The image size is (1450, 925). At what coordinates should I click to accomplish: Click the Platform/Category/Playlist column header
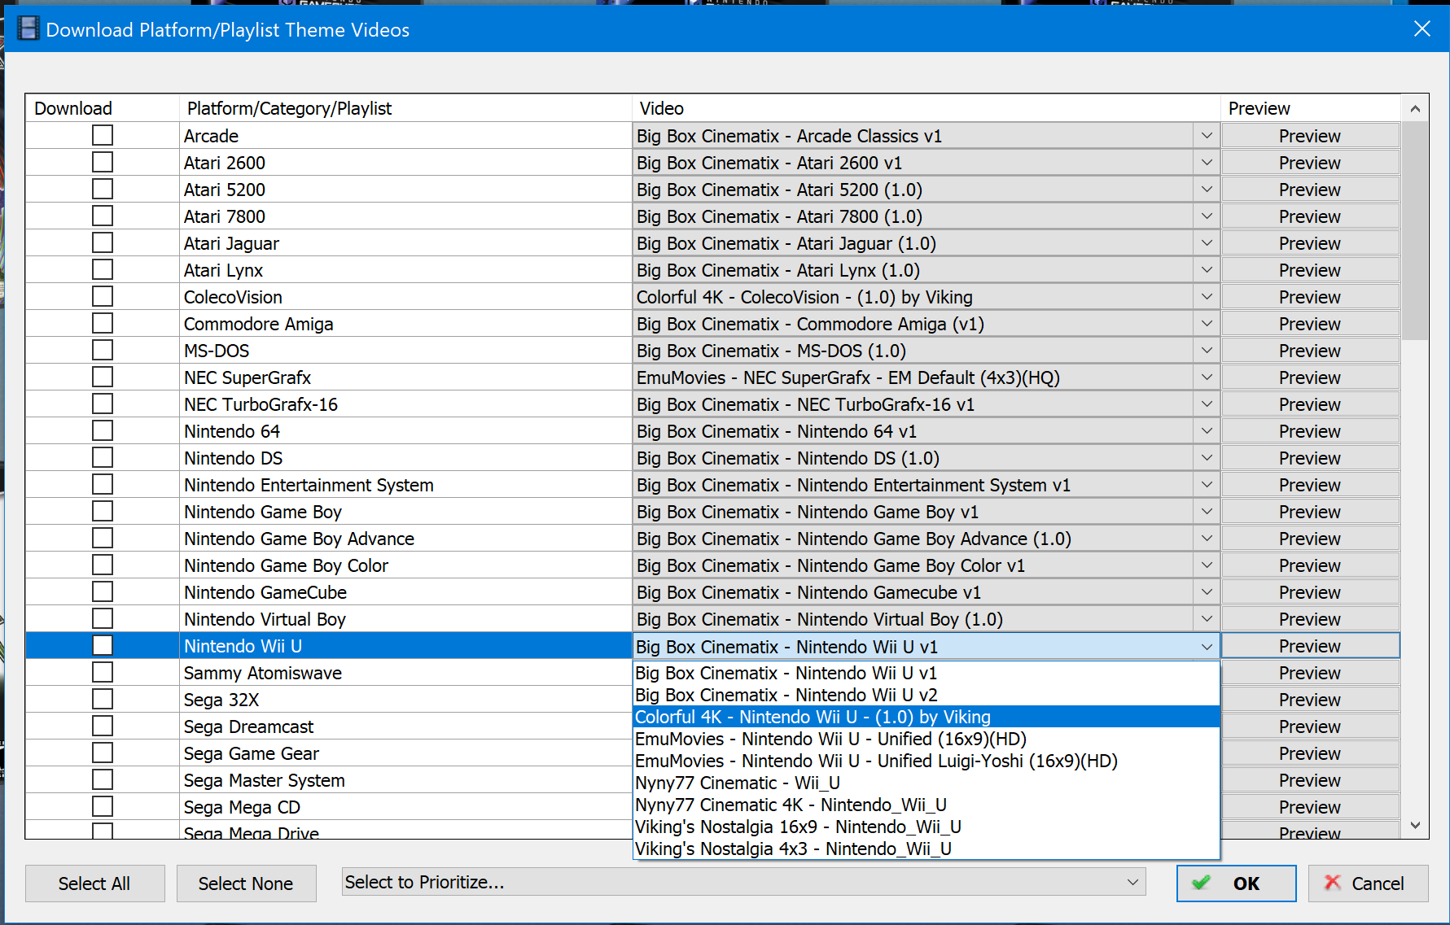pyautogui.click(x=405, y=108)
